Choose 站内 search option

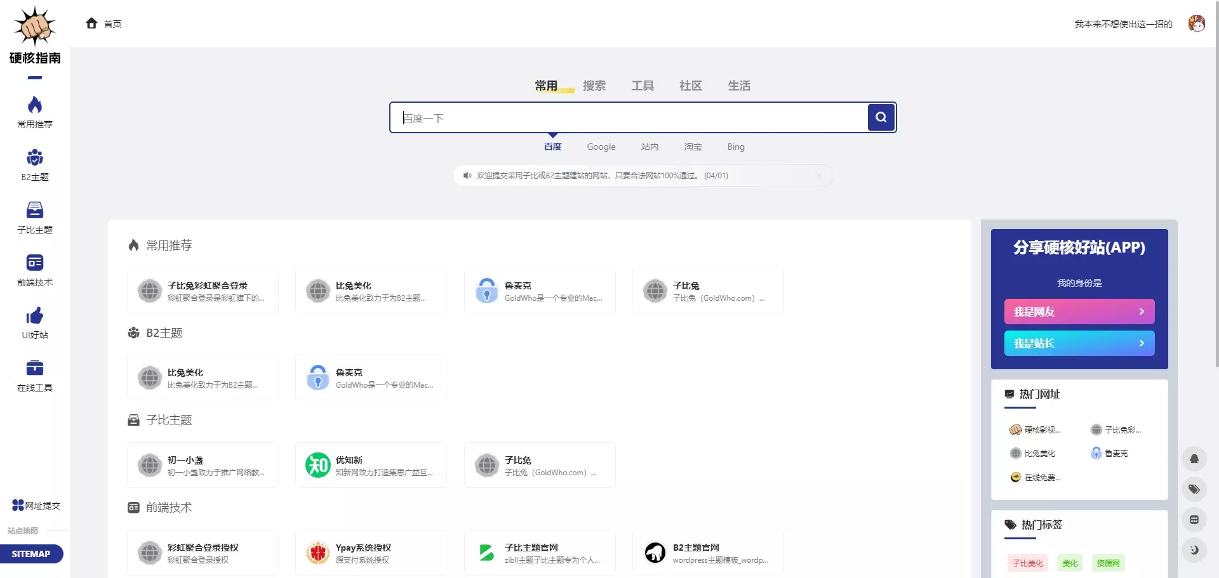649,147
